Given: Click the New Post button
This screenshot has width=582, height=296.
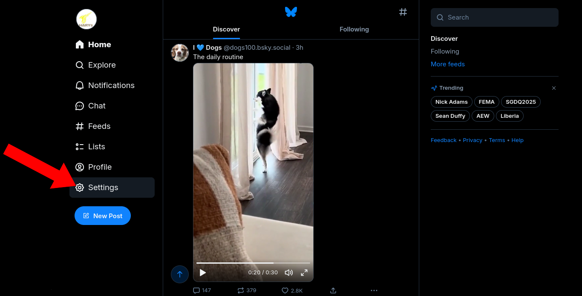Looking at the screenshot, I should point(103,216).
